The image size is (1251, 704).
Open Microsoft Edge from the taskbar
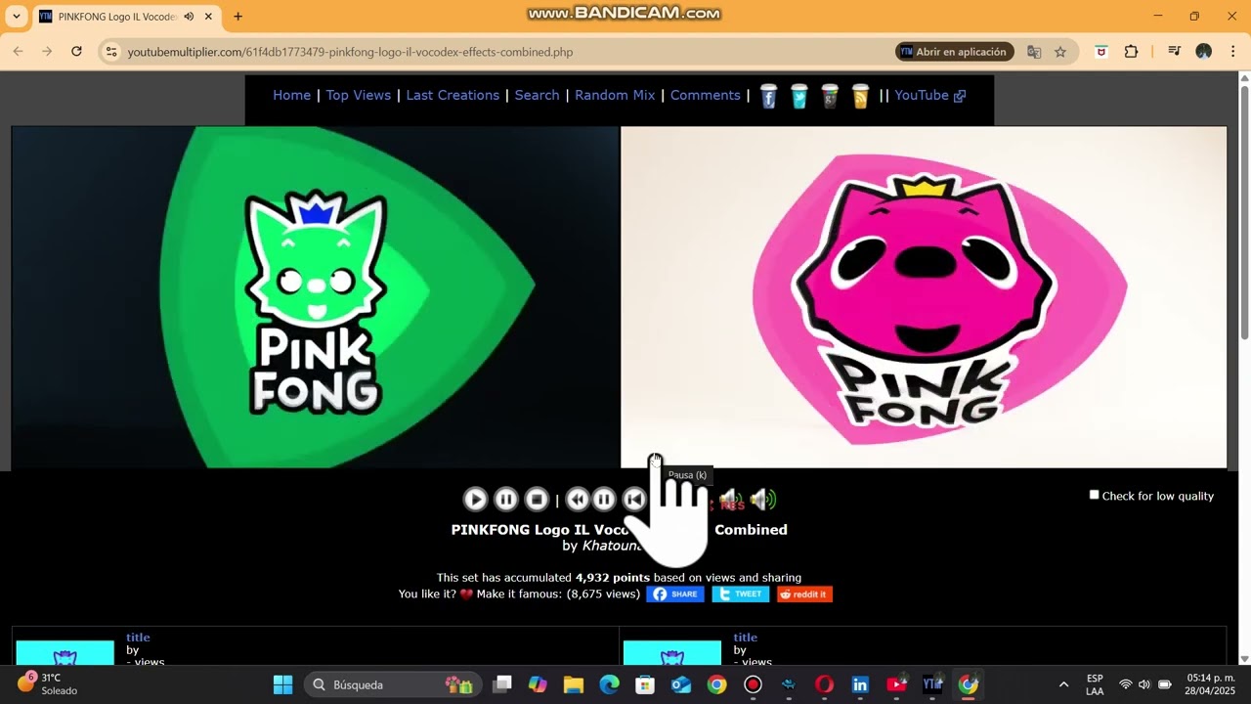pyautogui.click(x=609, y=684)
